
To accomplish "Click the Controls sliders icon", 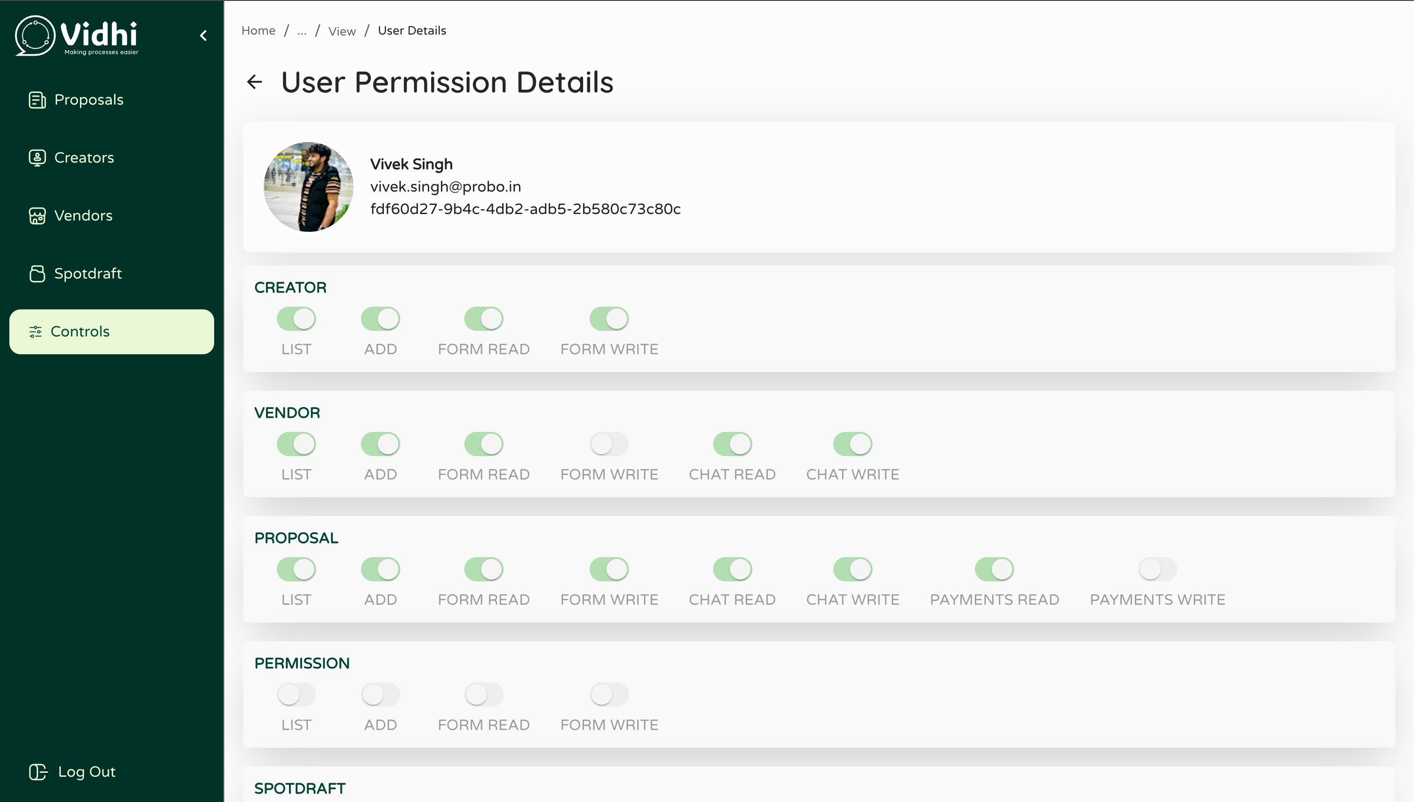I will [35, 332].
